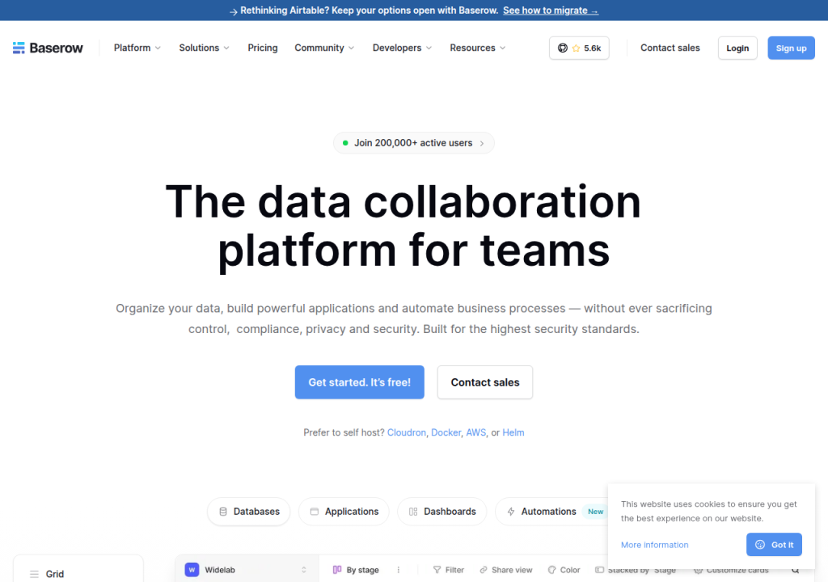The height and width of the screenshot is (582, 828).
Task: Open the By stage view options dots
Action: pos(398,570)
